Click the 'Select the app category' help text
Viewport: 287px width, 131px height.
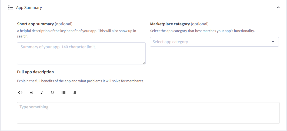[x=202, y=31]
